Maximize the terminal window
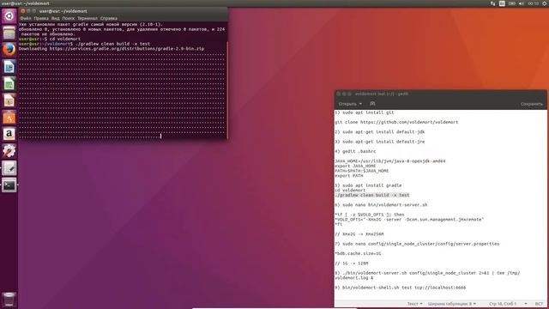This screenshot has width=549, height=309. (x=34, y=11)
